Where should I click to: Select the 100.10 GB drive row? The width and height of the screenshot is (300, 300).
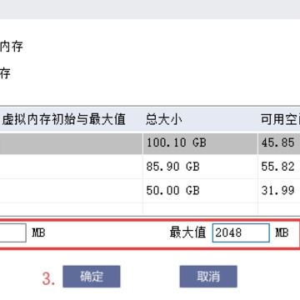click(150, 143)
